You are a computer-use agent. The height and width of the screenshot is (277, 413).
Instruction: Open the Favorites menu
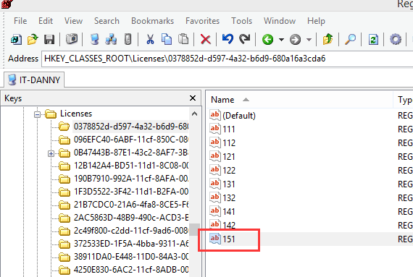pos(202,21)
